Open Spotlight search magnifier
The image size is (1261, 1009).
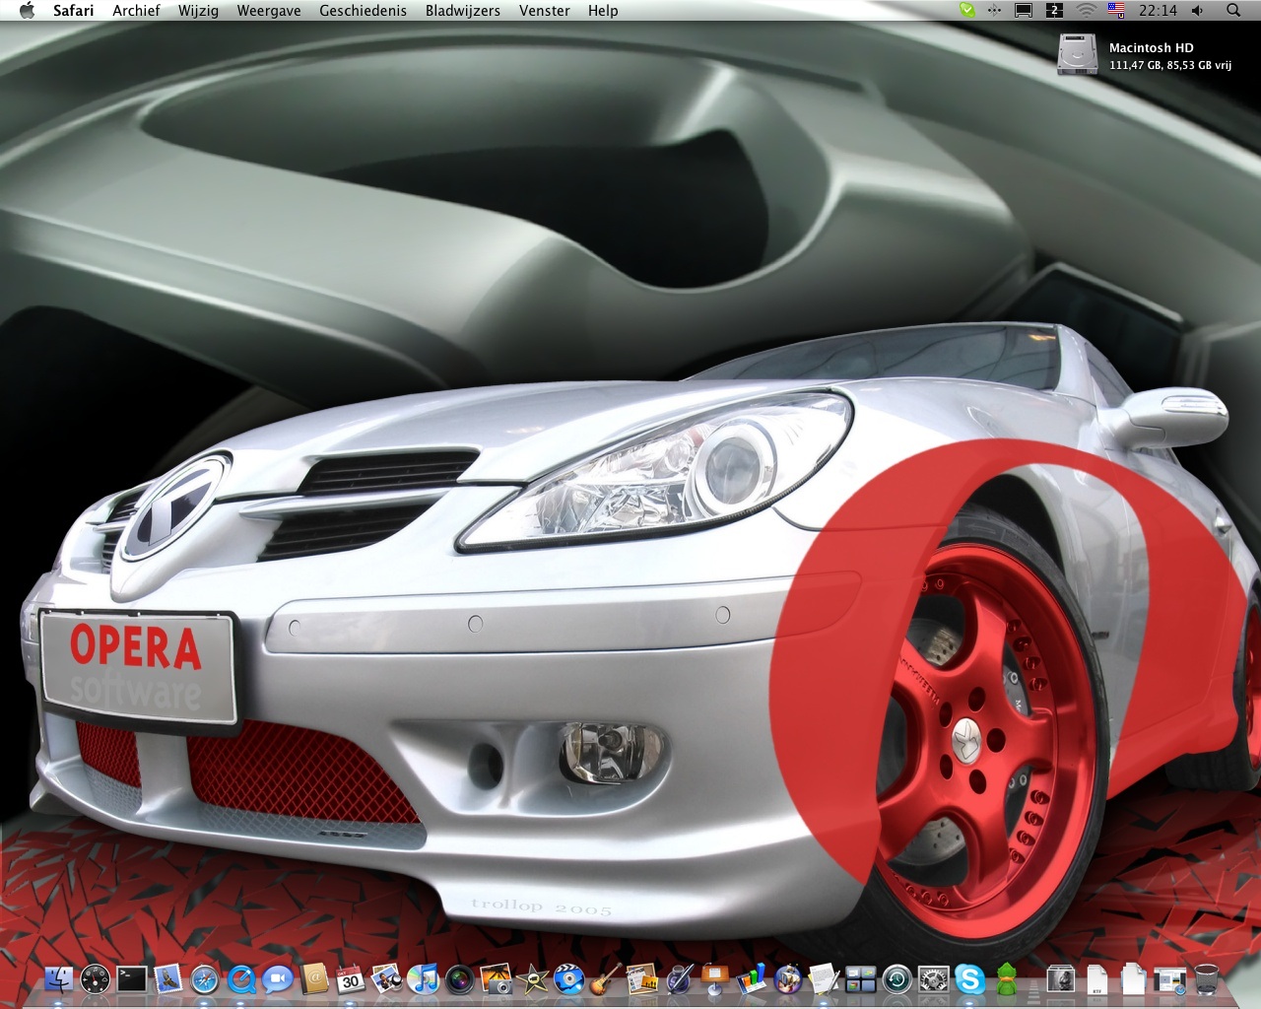pyautogui.click(x=1233, y=11)
